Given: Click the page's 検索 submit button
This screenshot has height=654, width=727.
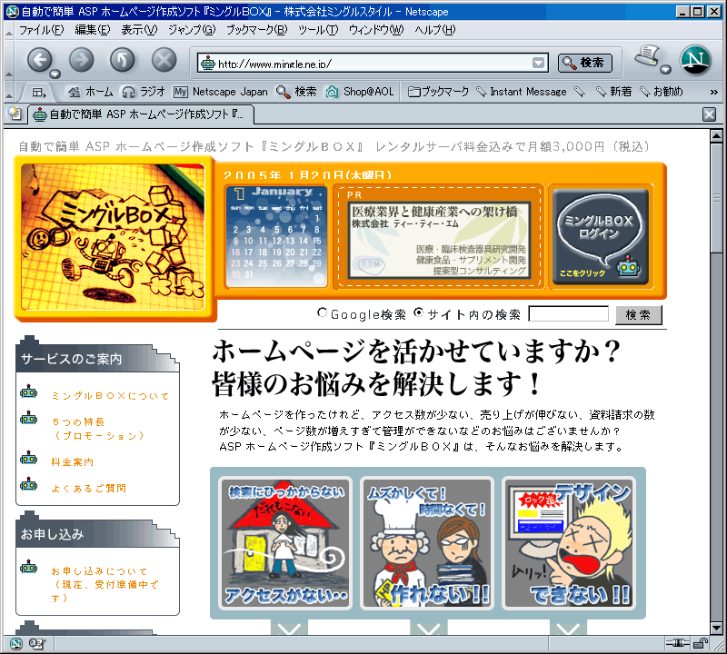Looking at the screenshot, I should [x=639, y=314].
